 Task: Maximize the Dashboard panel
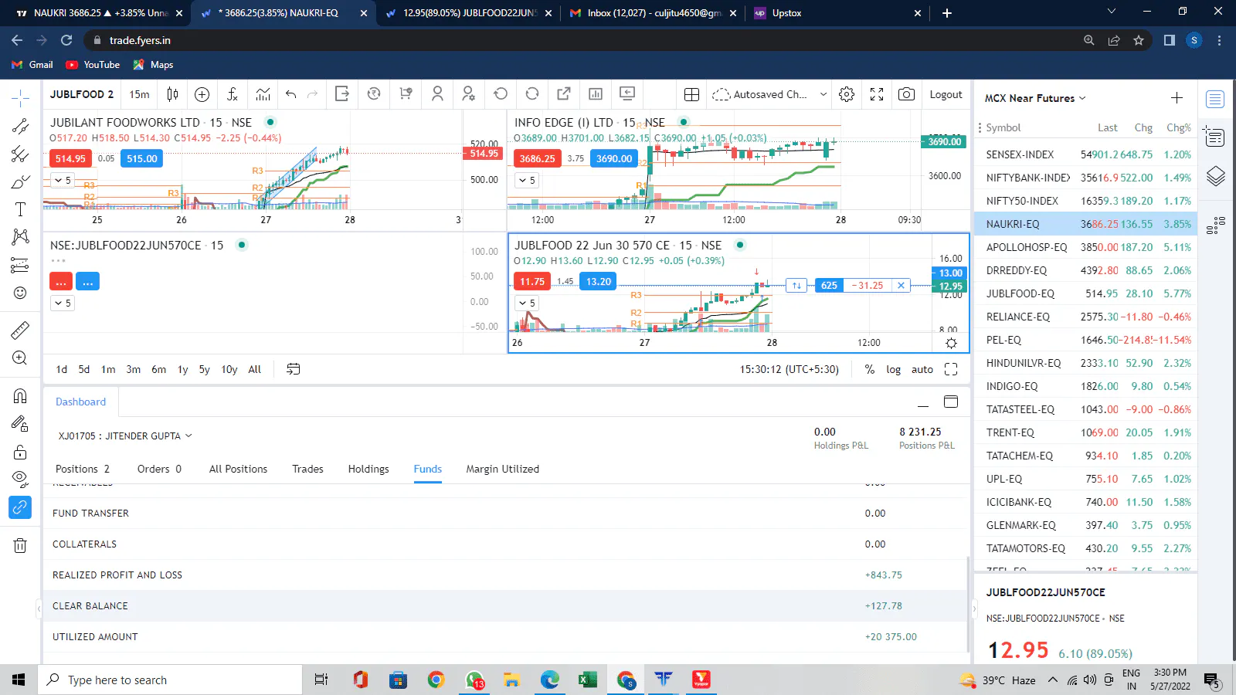point(951,402)
